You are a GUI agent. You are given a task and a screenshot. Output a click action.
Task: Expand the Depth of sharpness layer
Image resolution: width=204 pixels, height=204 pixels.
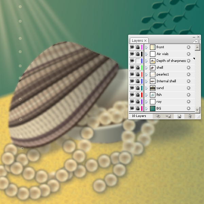click(x=147, y=61)
